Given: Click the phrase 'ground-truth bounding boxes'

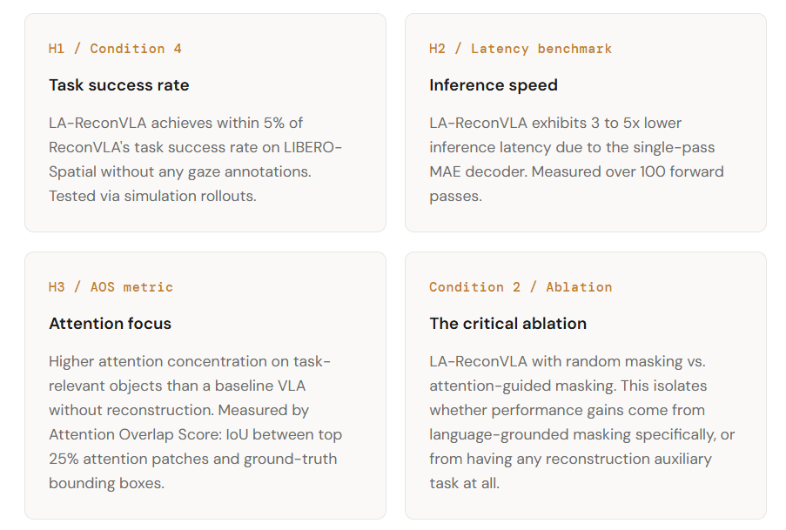Looking at the screenshot, I should tap(193, 471).
